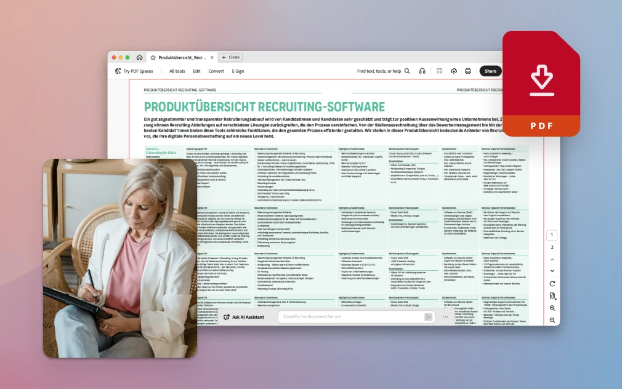Open Try PDF Spaces

tap(134, 71)
